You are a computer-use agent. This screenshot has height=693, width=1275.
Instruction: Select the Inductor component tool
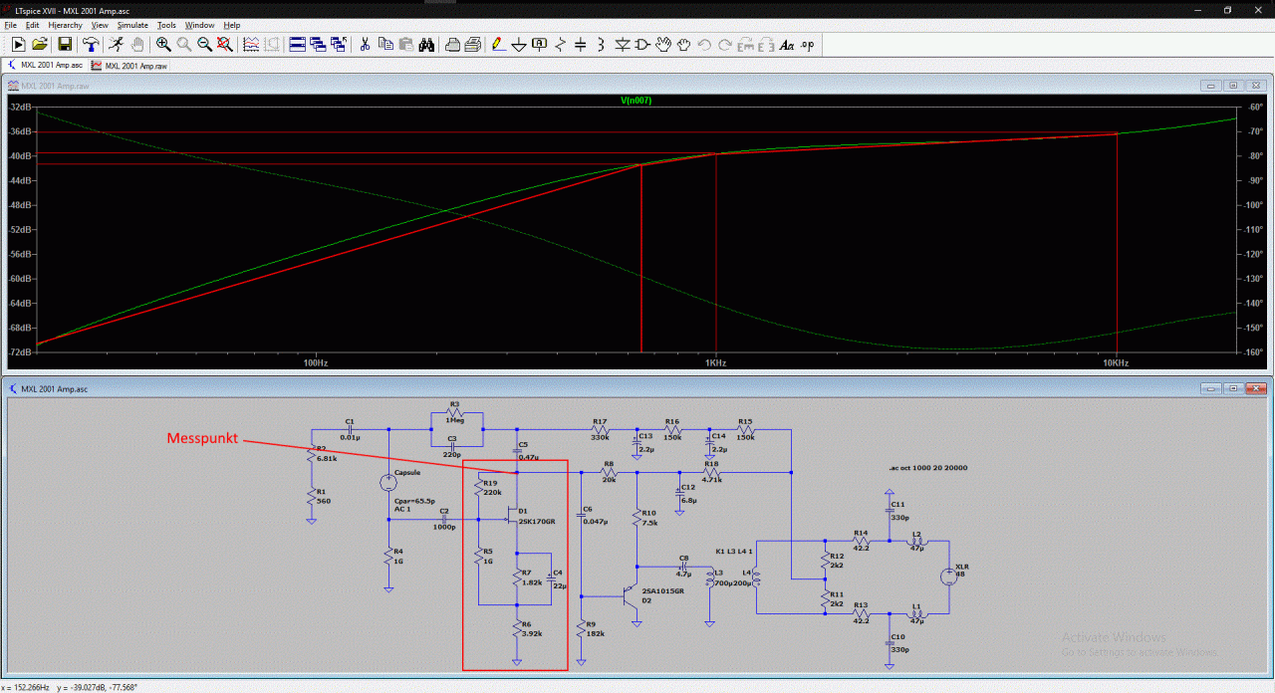(601, 45)
